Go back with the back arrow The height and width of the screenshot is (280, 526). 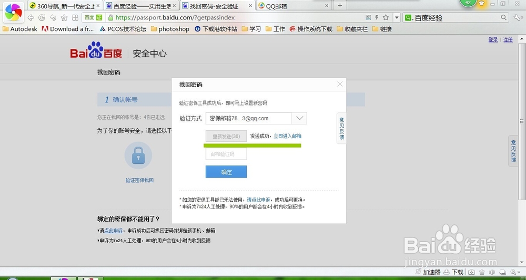click(x=31, y=18)
